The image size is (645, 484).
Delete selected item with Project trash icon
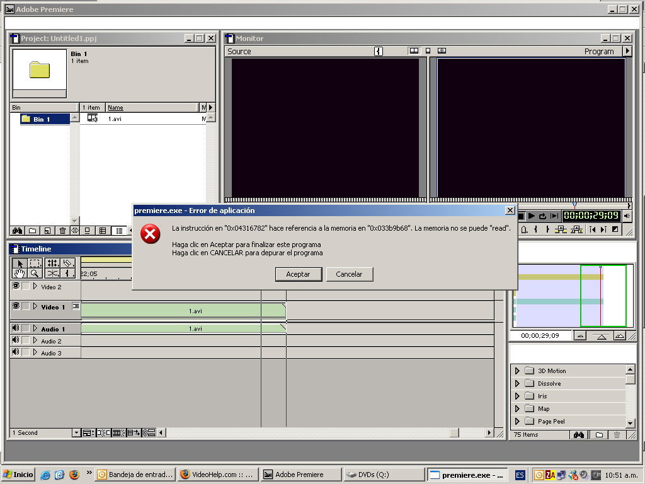click(62, 231)
